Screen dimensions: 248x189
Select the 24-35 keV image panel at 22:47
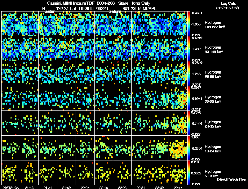[178, 123]
